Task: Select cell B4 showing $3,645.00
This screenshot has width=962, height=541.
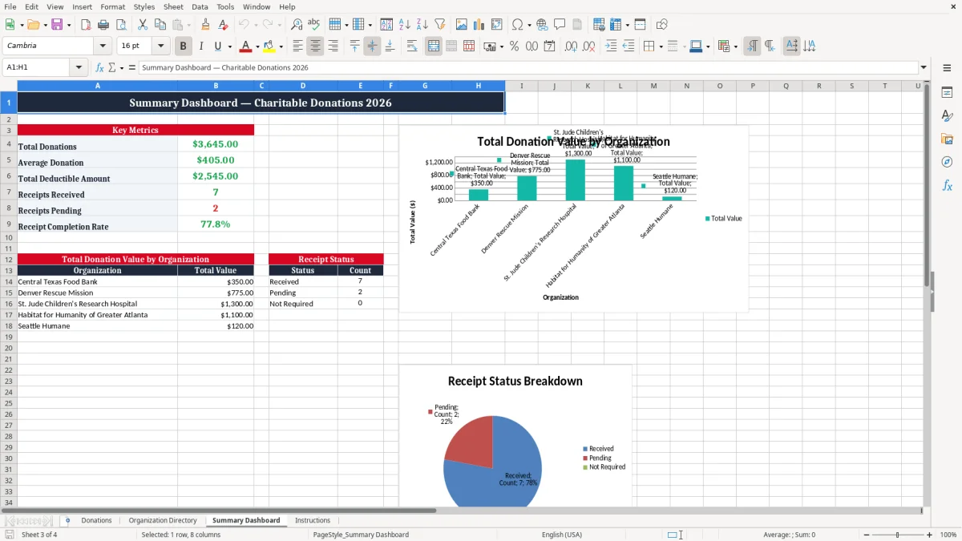Action: point(216,144)
